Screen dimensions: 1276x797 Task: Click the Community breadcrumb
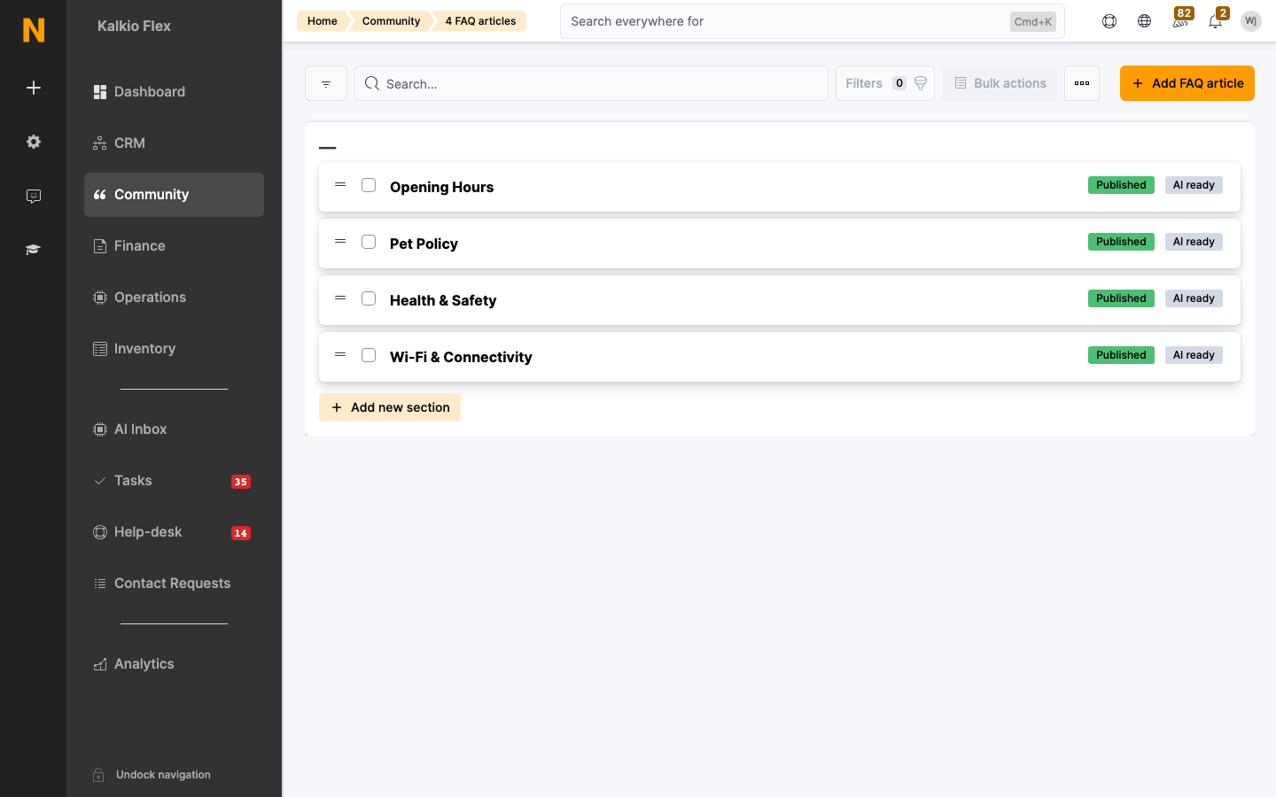[x=391, y=21]
